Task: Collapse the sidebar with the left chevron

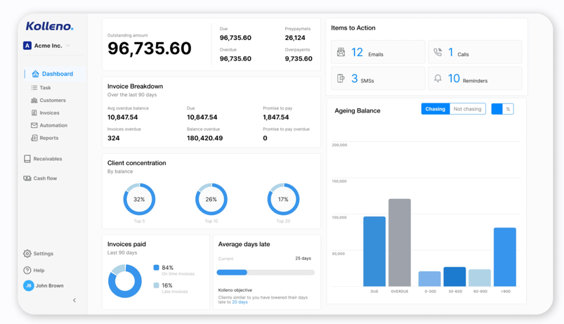Action: (74, 300)
